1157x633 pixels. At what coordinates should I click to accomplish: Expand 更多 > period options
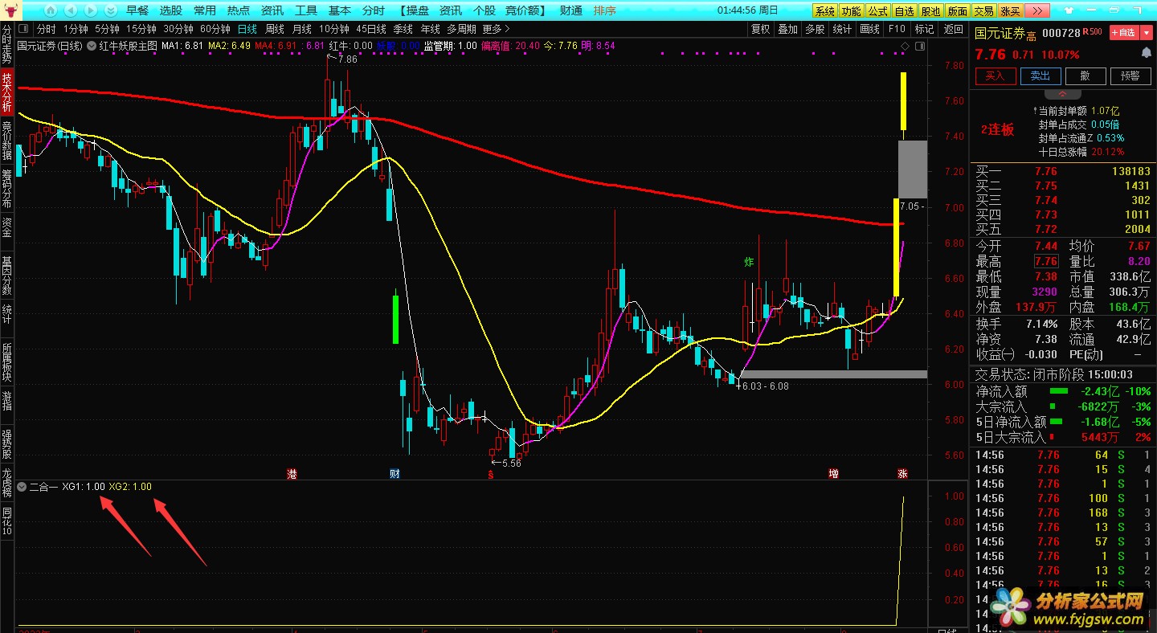(497, 29)
